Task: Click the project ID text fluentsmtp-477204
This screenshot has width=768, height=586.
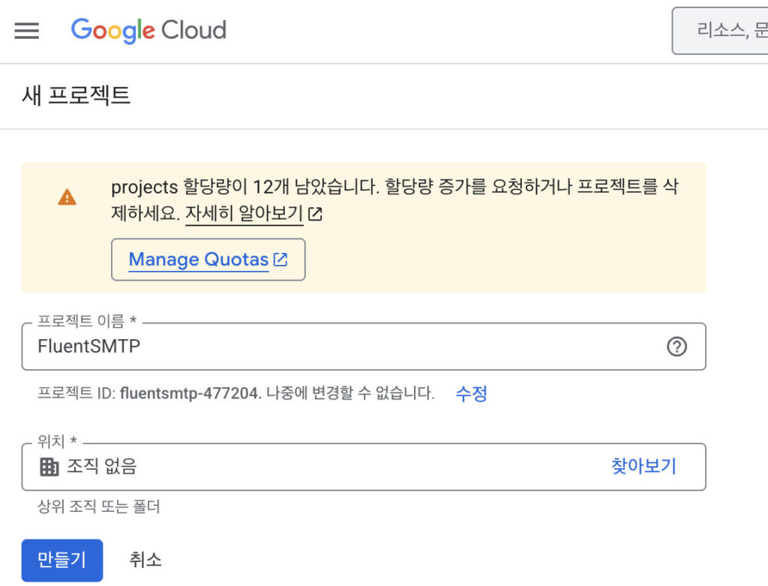Action: [x=189, y=393]
